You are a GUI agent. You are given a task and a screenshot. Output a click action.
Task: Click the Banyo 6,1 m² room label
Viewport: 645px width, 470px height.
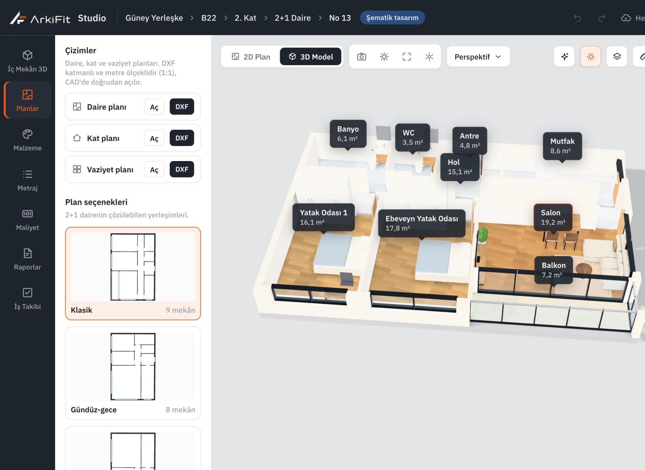click(348, 134)
